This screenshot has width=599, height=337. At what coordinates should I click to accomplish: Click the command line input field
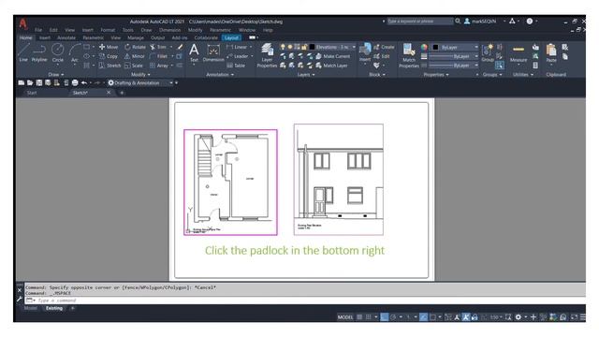point(305,300)
